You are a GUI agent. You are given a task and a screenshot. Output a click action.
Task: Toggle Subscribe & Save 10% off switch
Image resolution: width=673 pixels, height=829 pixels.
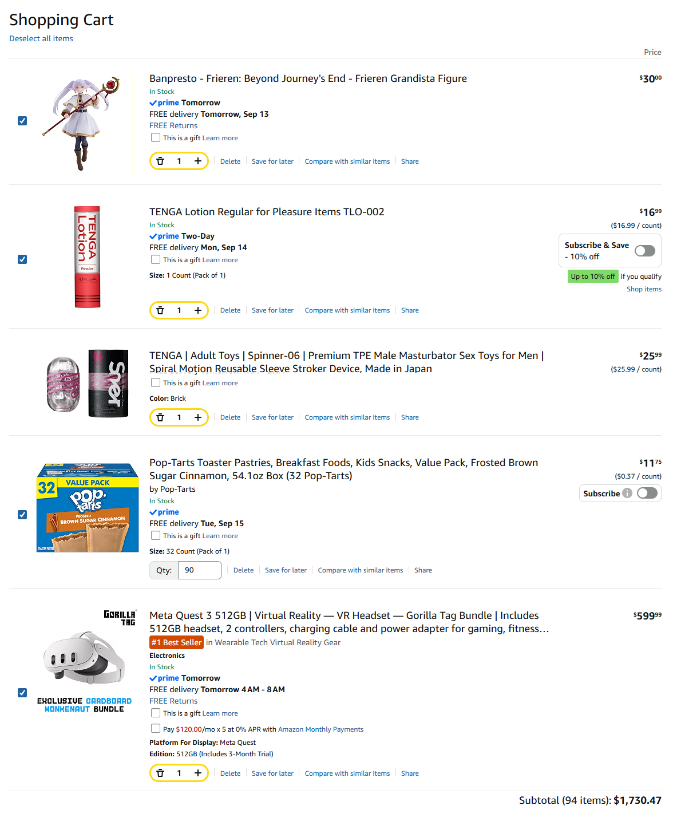(x=645, y=251)
